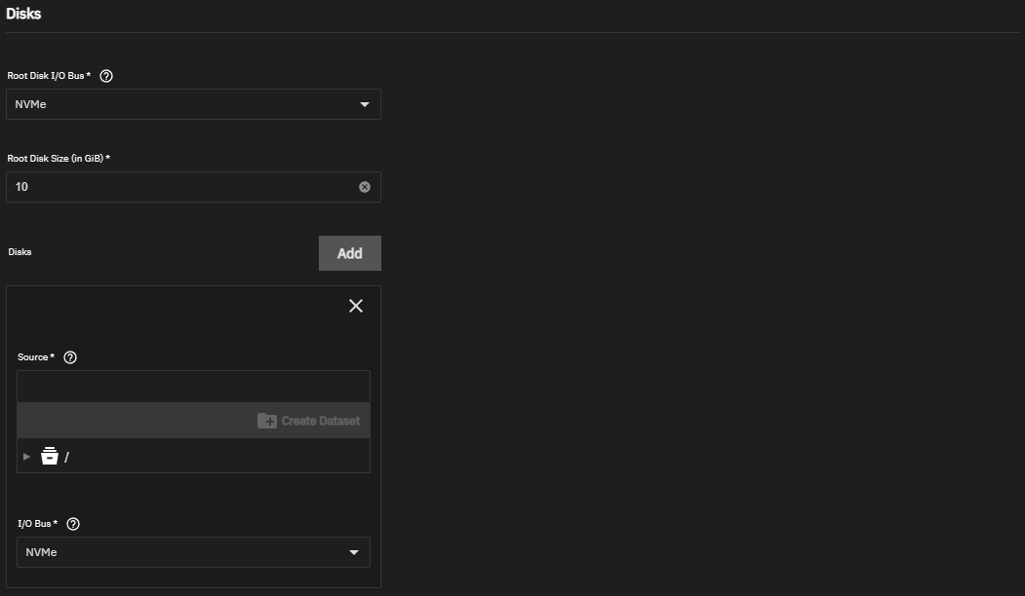Image resolution: width=1025 pixels, height=596 pixels.
Task: Select the "/" path in Source tree
Action: click(66, 457)
